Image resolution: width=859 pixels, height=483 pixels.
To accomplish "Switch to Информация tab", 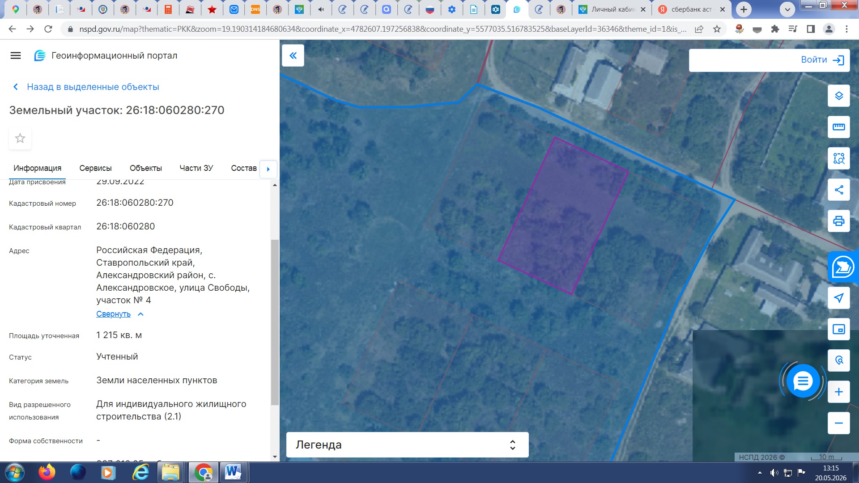I will point(38,168).
